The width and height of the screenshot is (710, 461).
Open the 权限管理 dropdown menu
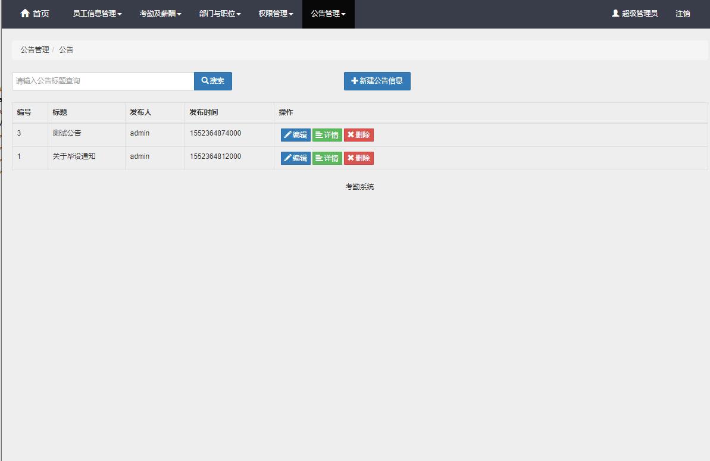pos(276,14)
